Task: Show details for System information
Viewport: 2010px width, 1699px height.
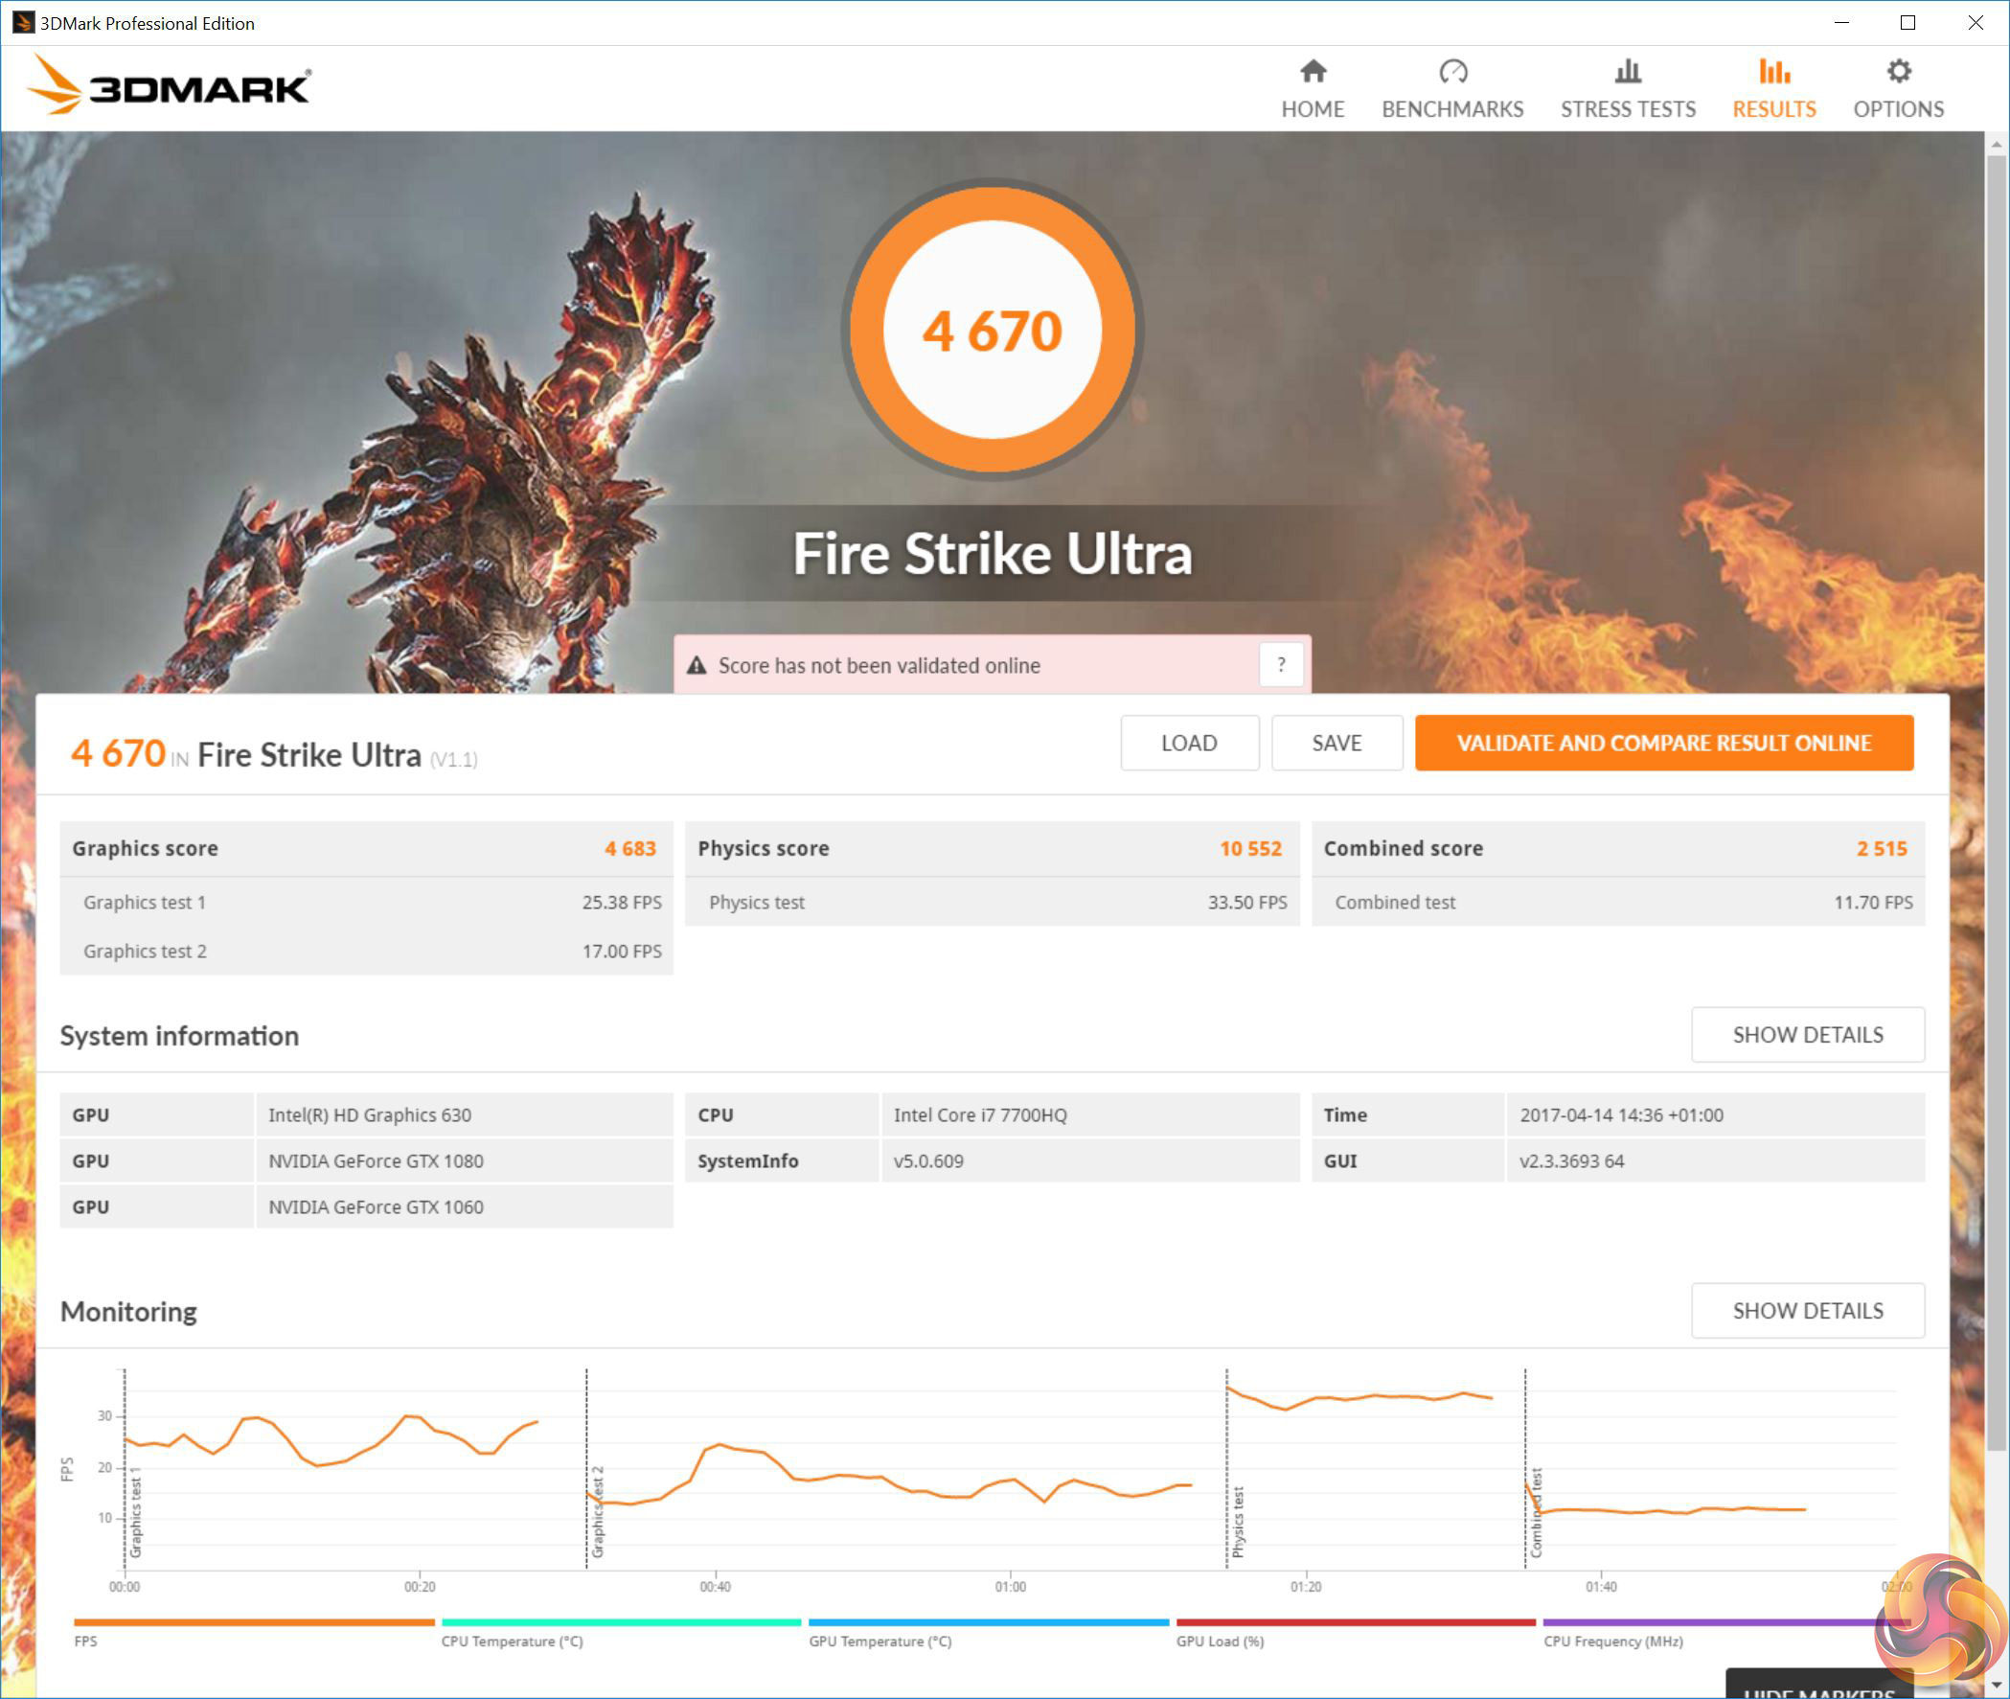Action: click(x=1807, y=1034)
